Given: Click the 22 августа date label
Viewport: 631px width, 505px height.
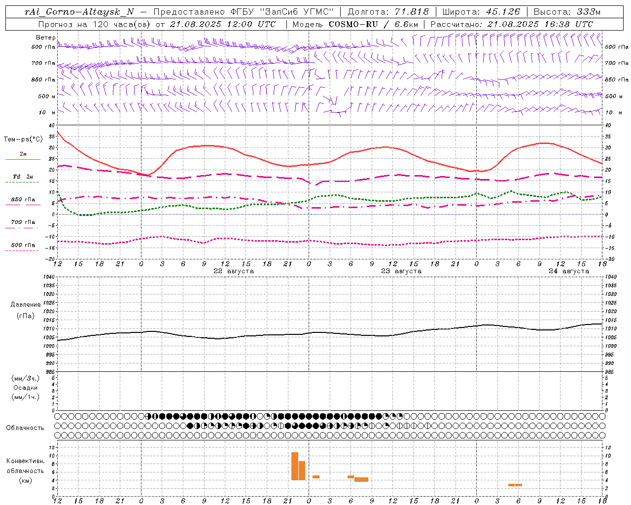Looking at the screenshot, I should point(234,271).
